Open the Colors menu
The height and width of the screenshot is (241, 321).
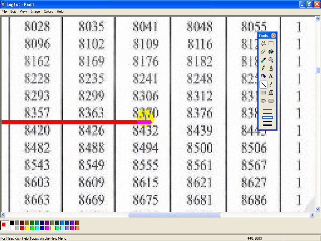click(x=48, y=11)
